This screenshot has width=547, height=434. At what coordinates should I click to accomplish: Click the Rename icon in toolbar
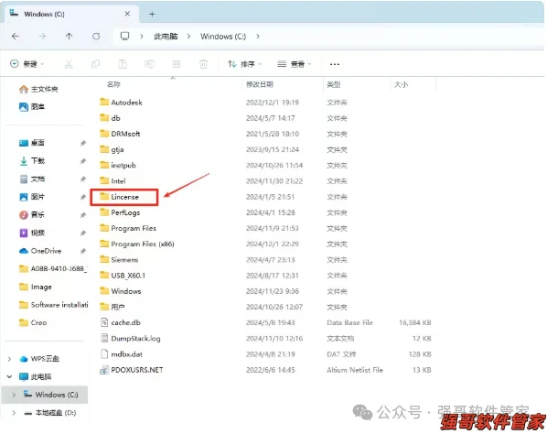(x=149, y=64)
